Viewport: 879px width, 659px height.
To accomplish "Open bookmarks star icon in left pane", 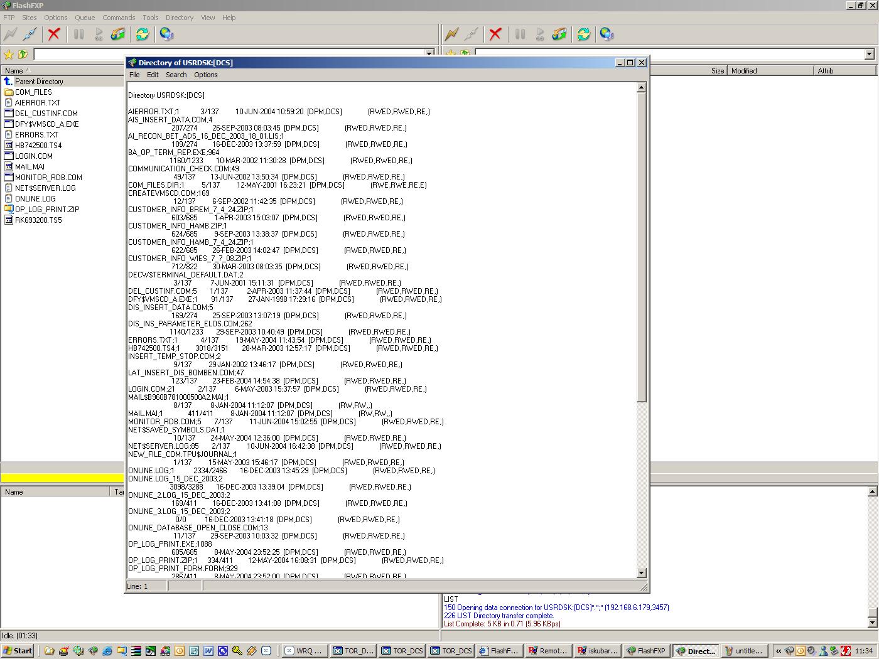I will tap(9, 55).
